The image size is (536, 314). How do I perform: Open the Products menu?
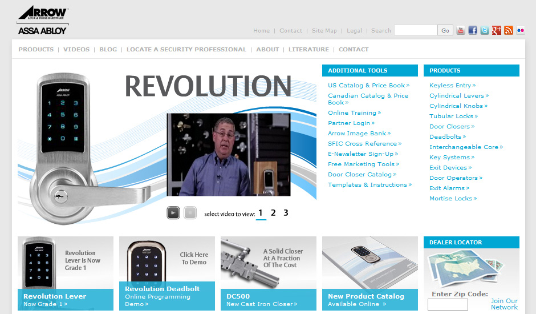coord(36,50)
